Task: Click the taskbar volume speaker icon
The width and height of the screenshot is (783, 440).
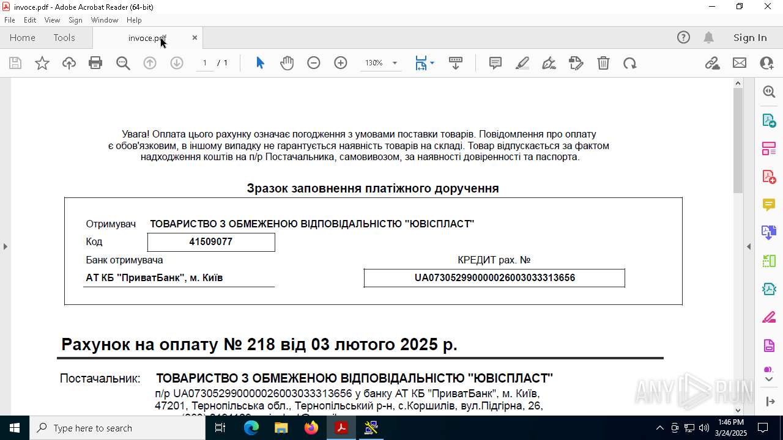Action: coord(704,428)
